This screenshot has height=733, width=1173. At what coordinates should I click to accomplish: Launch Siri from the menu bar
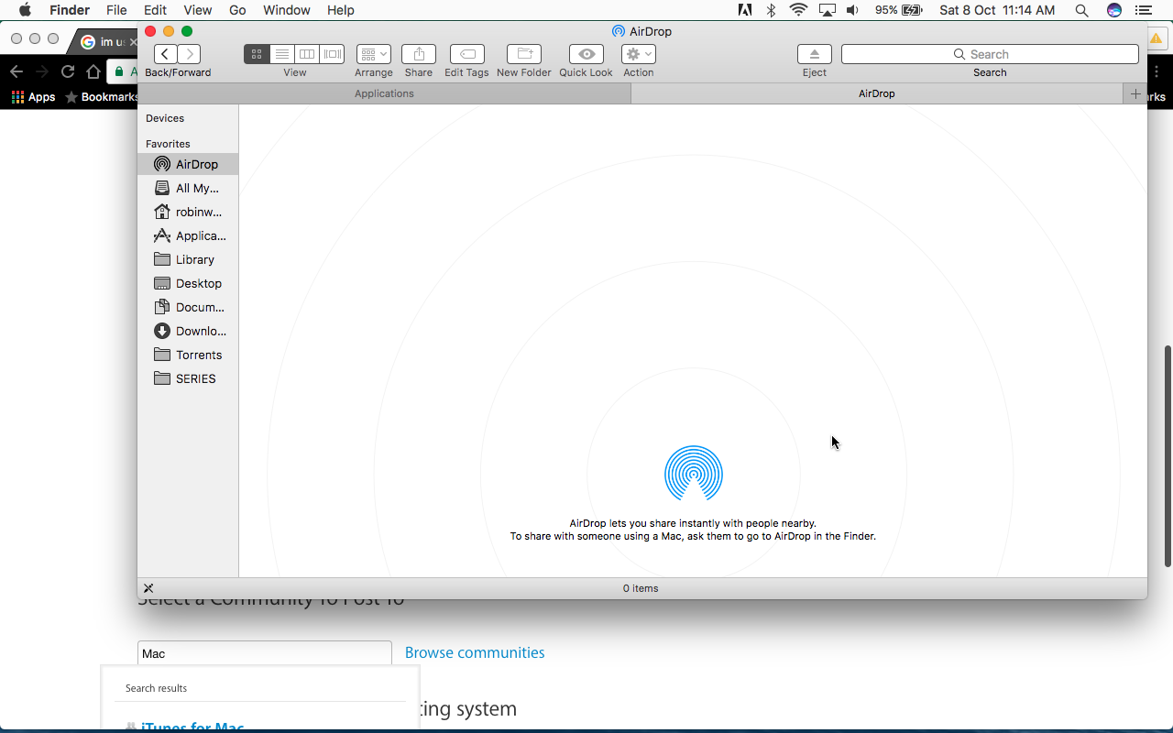click(x=1114, y=10)
